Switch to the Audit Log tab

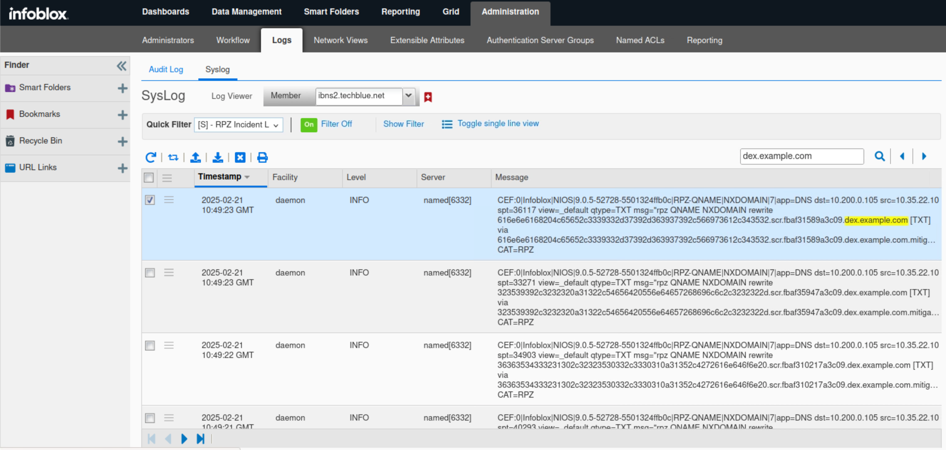(166, 69)
